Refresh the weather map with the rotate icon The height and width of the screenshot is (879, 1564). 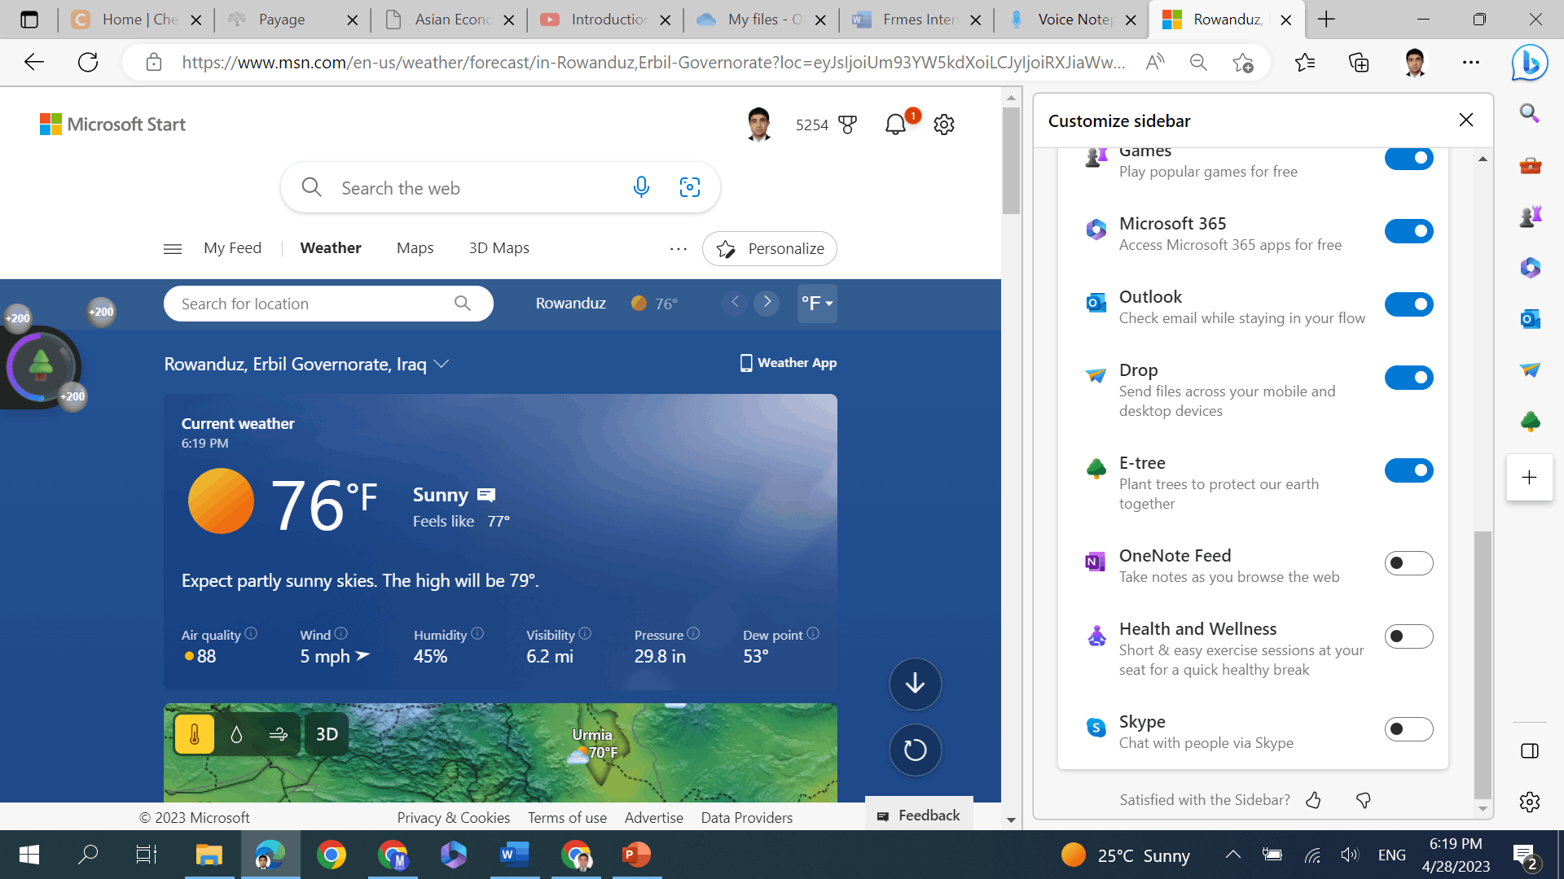pos(915,750)
